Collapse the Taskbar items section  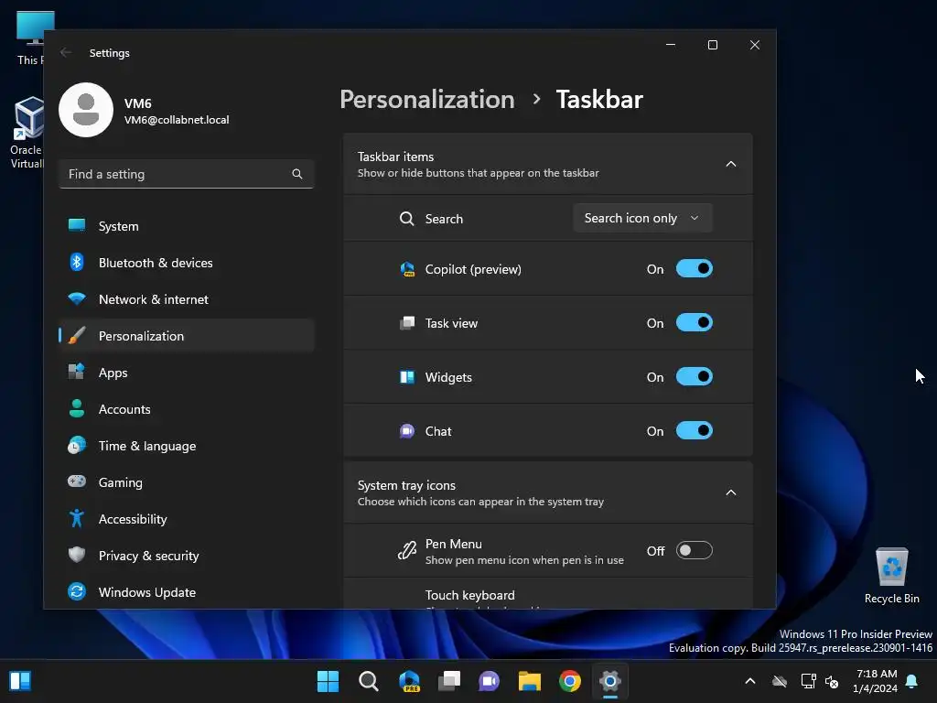(731, 164)
